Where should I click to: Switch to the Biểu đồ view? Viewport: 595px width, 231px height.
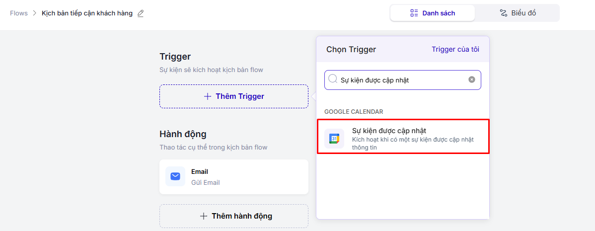click(517, 13)
